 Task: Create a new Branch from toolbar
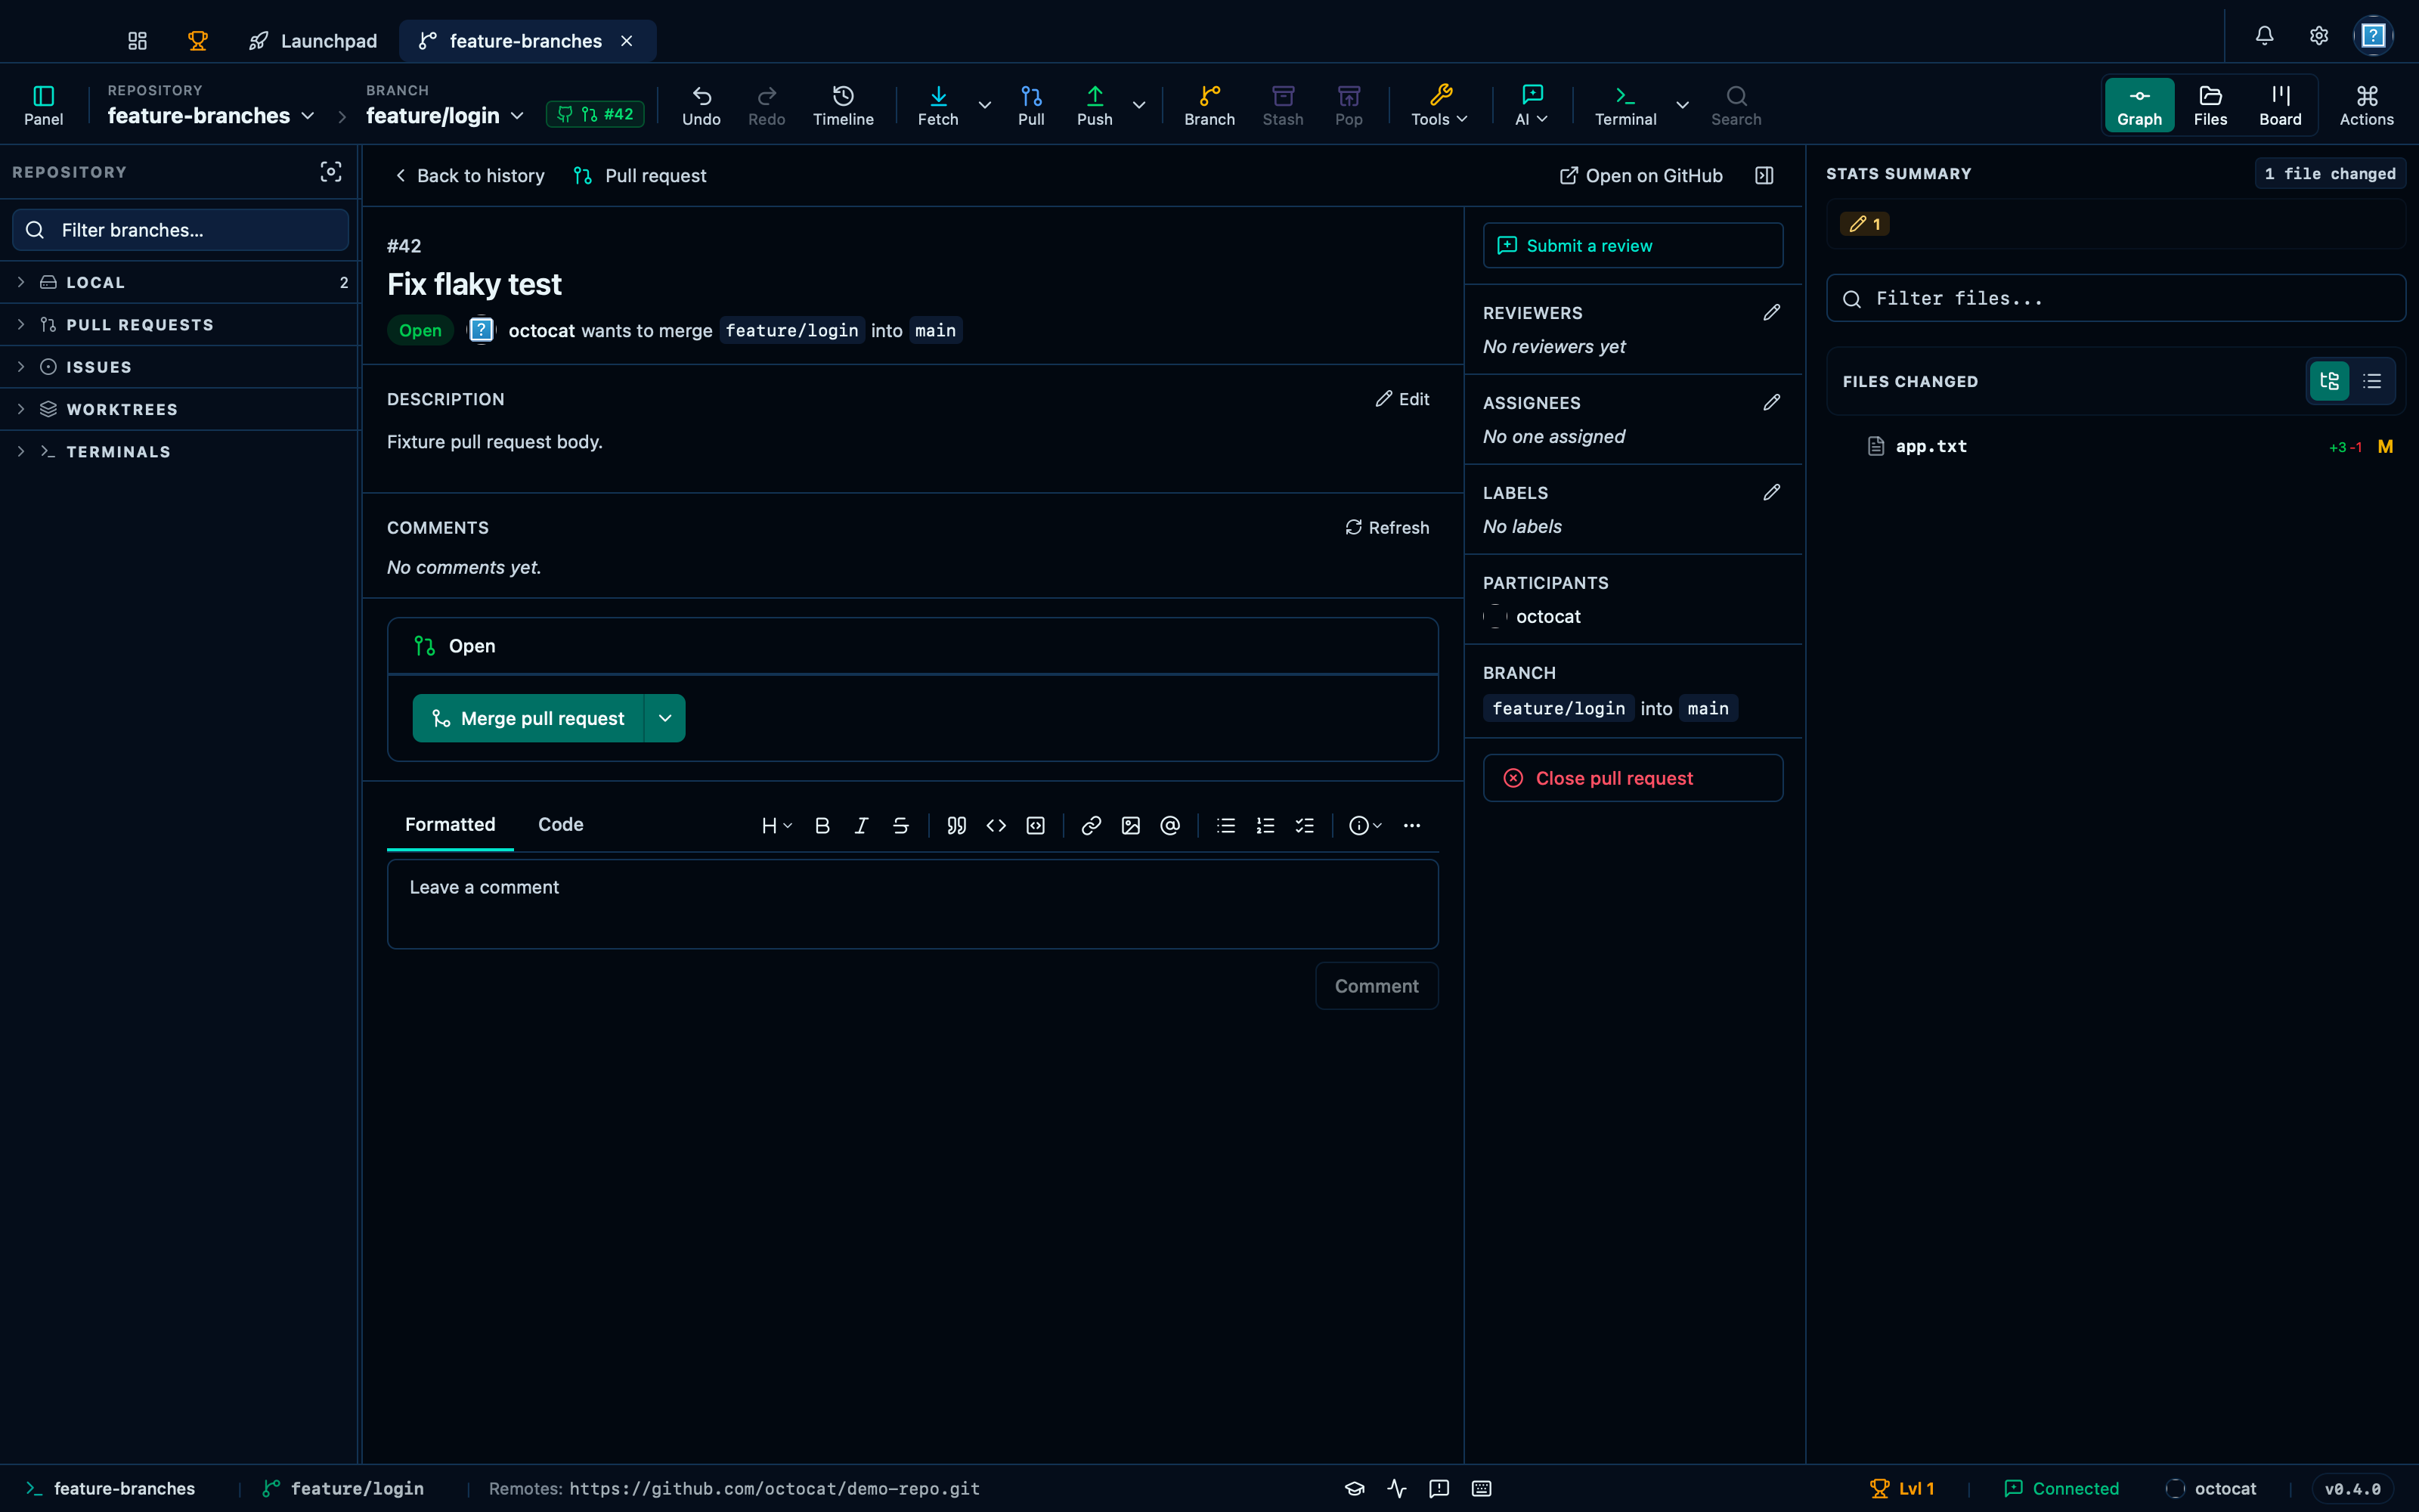click(1209, 105)
